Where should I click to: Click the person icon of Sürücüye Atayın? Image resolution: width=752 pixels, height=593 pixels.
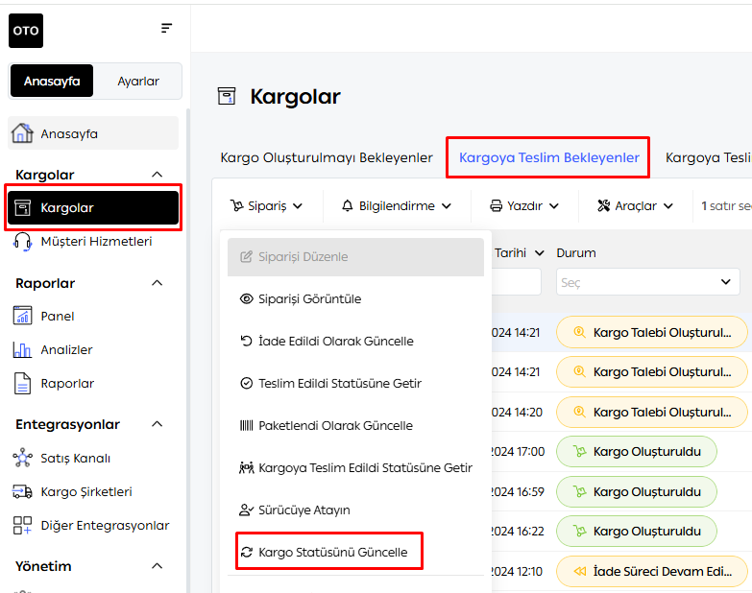tap(247, 510)
